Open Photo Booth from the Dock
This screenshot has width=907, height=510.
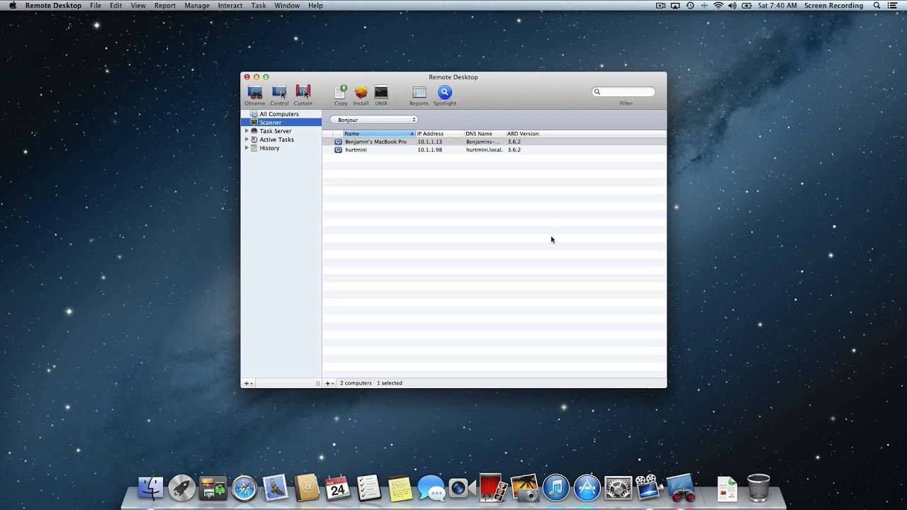pos(493,488)
